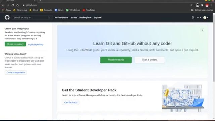215x121 pixels.
Task: Bookmark this page with the star icon
Action: point(191,5)
